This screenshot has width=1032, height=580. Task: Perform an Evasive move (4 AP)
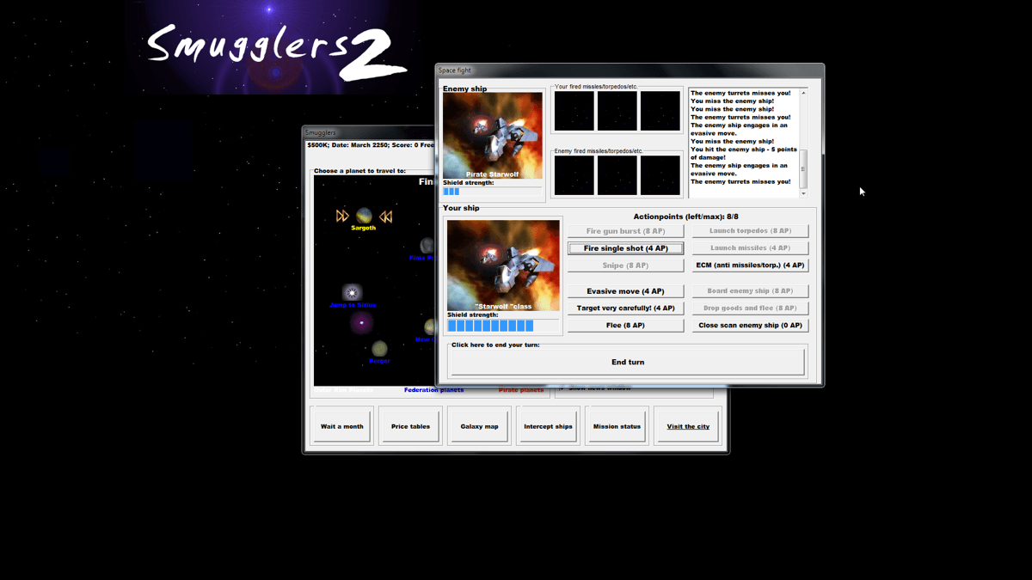625,291
